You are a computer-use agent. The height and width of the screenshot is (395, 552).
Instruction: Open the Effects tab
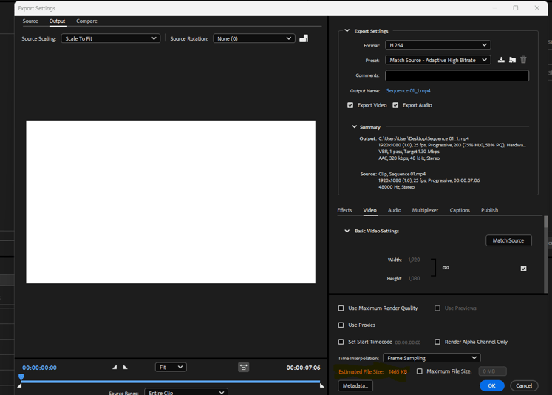tap(344, 210)
